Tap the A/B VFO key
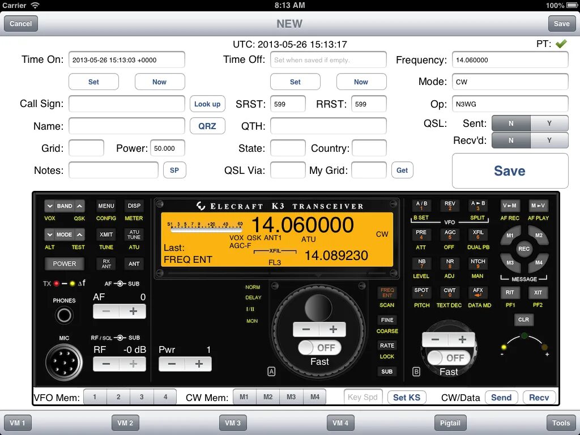The width and height of the screenshot is (580, 435). (x=421, y=205)
